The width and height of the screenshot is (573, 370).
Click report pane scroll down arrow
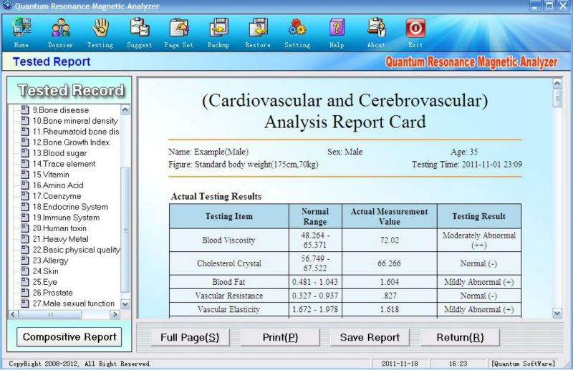(557, 313)
